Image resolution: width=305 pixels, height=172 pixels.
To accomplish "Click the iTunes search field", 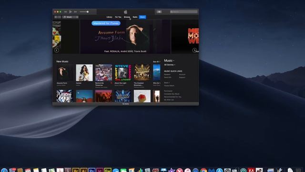I will point(183,12).
